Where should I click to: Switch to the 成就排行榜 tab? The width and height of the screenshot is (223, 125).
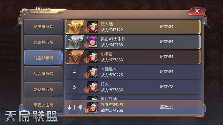click(43, 89)
